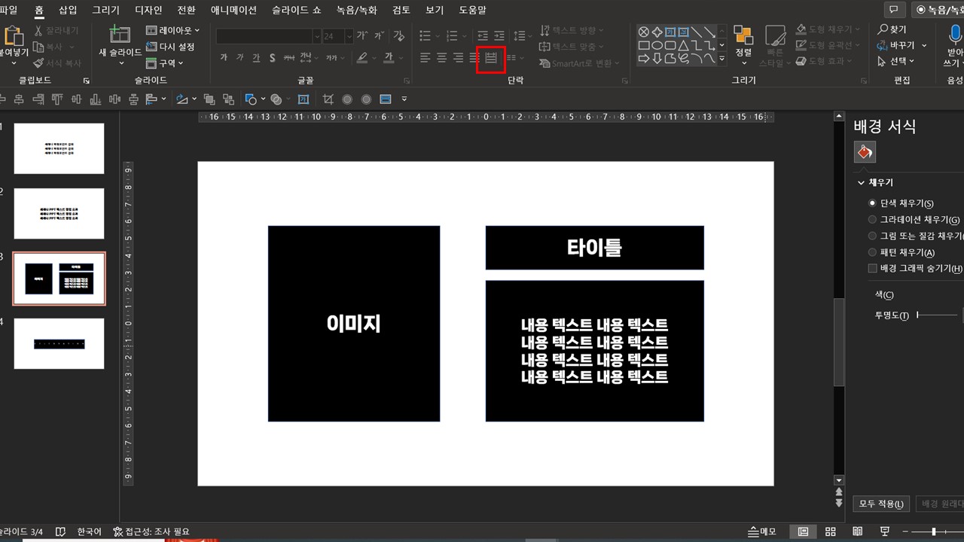This screenshot has width=964, height=542.
Task: Select slide 4 thumbnail
Action: coord(59,343)
